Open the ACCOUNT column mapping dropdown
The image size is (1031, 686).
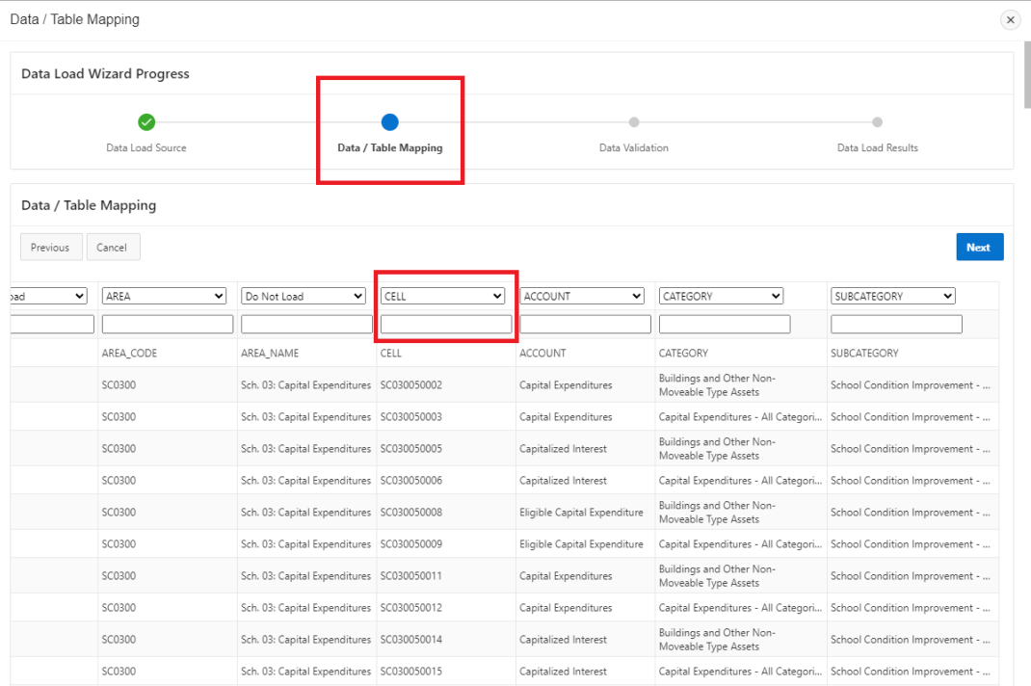(x=582, y=297)
